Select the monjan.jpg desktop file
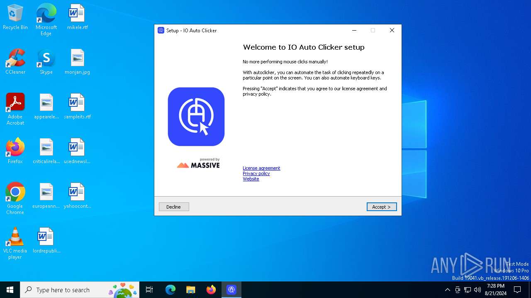This screenshot has height=298, width=531. (x=77, y=62)
